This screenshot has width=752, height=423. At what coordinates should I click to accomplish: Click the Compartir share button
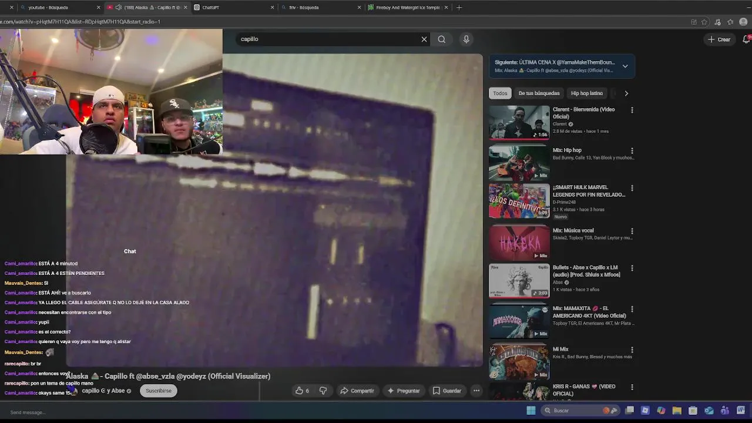coord(357,391)
